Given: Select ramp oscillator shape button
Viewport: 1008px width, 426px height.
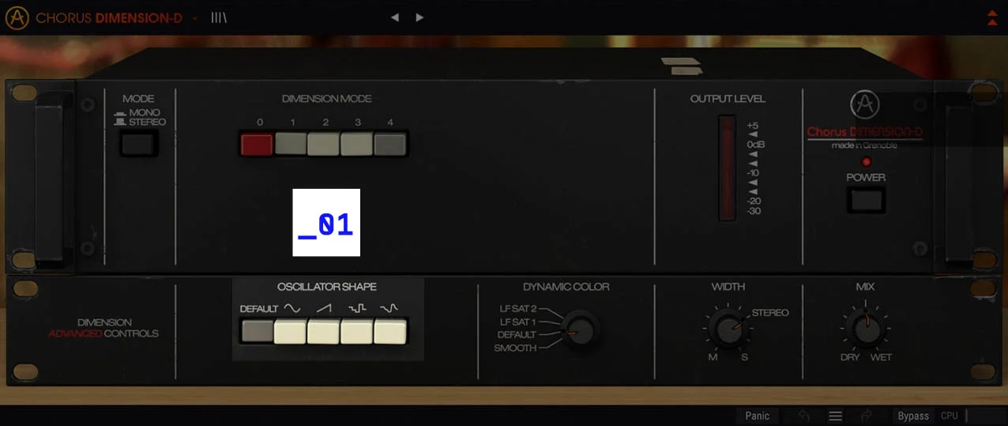Looking at the screenshot, I should 324,330.
